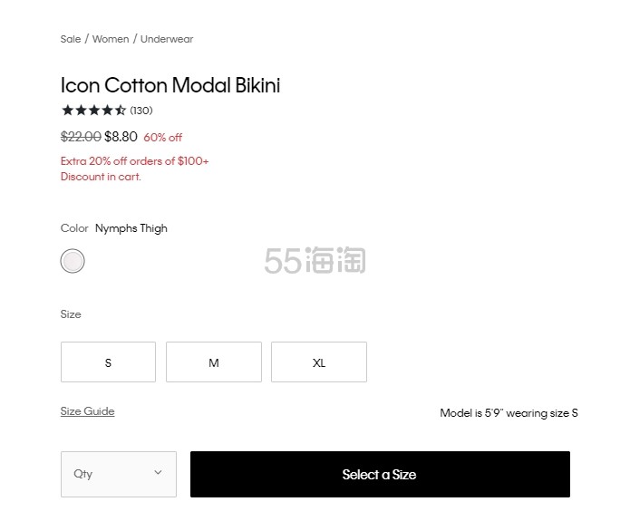This screenshot has width=630, height=521.
Task: Select the Nymphs Thigh color swatch
Action: coord(73,261)
